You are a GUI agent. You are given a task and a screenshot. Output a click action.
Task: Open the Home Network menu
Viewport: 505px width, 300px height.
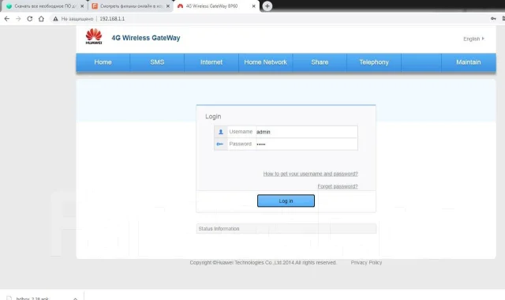click(265, 62)
